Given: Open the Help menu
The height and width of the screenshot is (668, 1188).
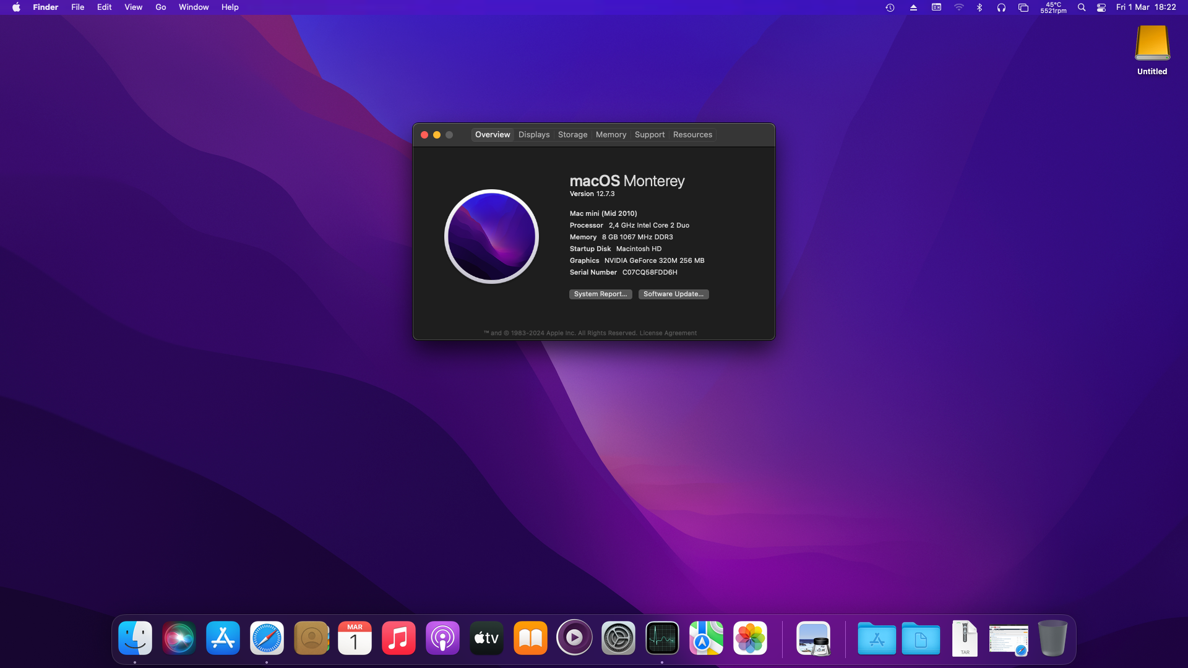Looking at the screenshot, I should pos(230,7).
